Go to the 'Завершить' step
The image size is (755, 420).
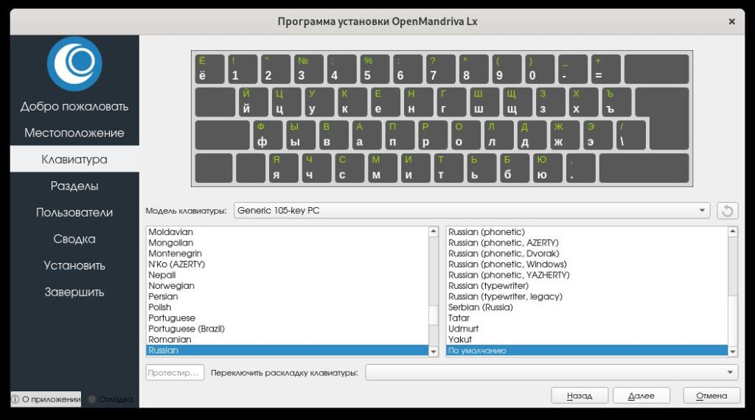(74, 292)
